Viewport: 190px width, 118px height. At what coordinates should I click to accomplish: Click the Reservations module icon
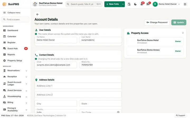click(4, 71)
